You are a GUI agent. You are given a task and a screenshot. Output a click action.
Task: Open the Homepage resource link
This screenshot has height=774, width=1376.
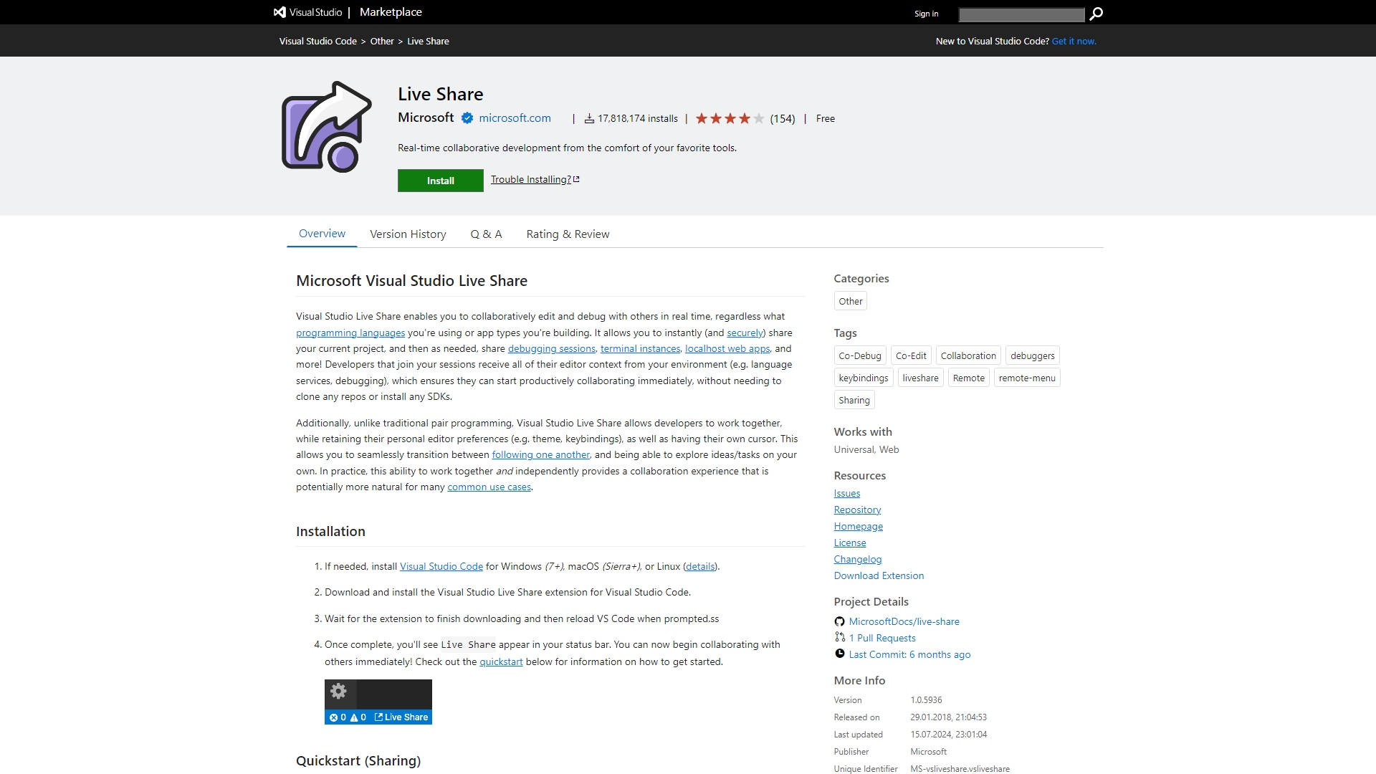coord(858,526)
